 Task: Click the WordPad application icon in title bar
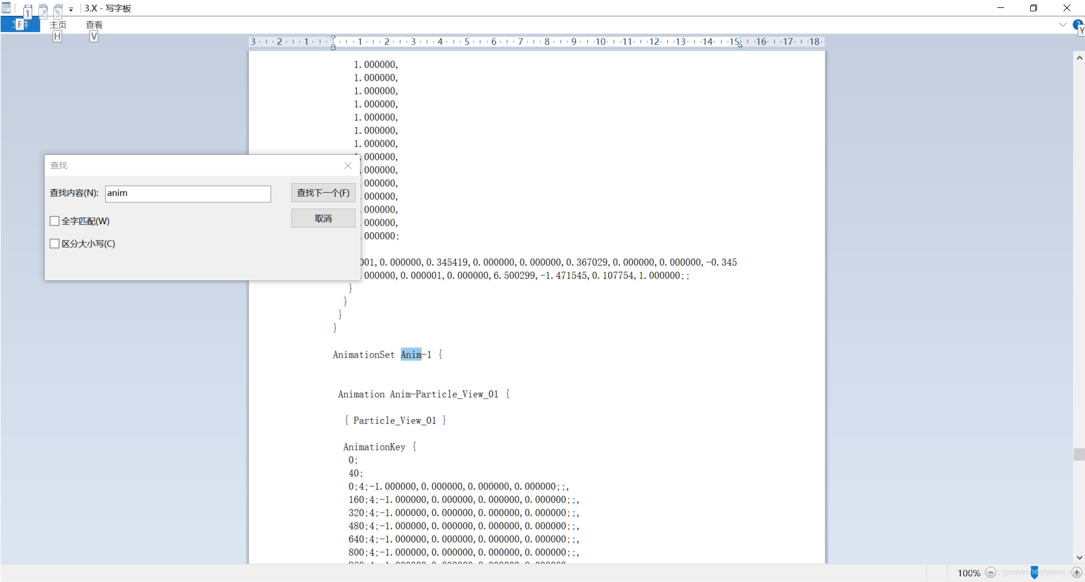tap(7, 8)
